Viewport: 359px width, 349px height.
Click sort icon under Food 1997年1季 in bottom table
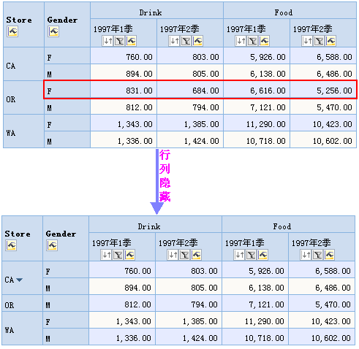[x=239, y=255]
